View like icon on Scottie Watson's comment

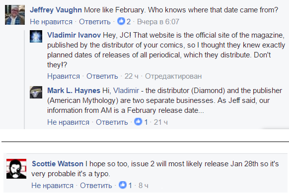pos(123,185)
